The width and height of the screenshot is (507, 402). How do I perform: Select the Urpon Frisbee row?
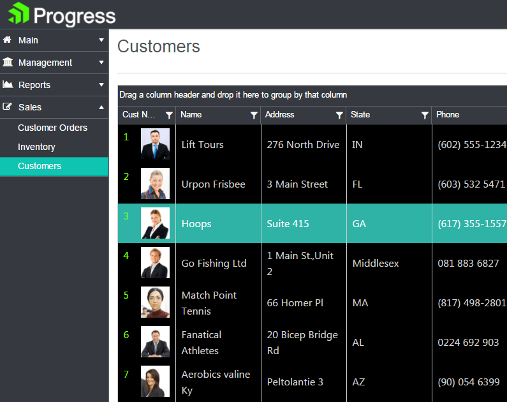point(213,184)
